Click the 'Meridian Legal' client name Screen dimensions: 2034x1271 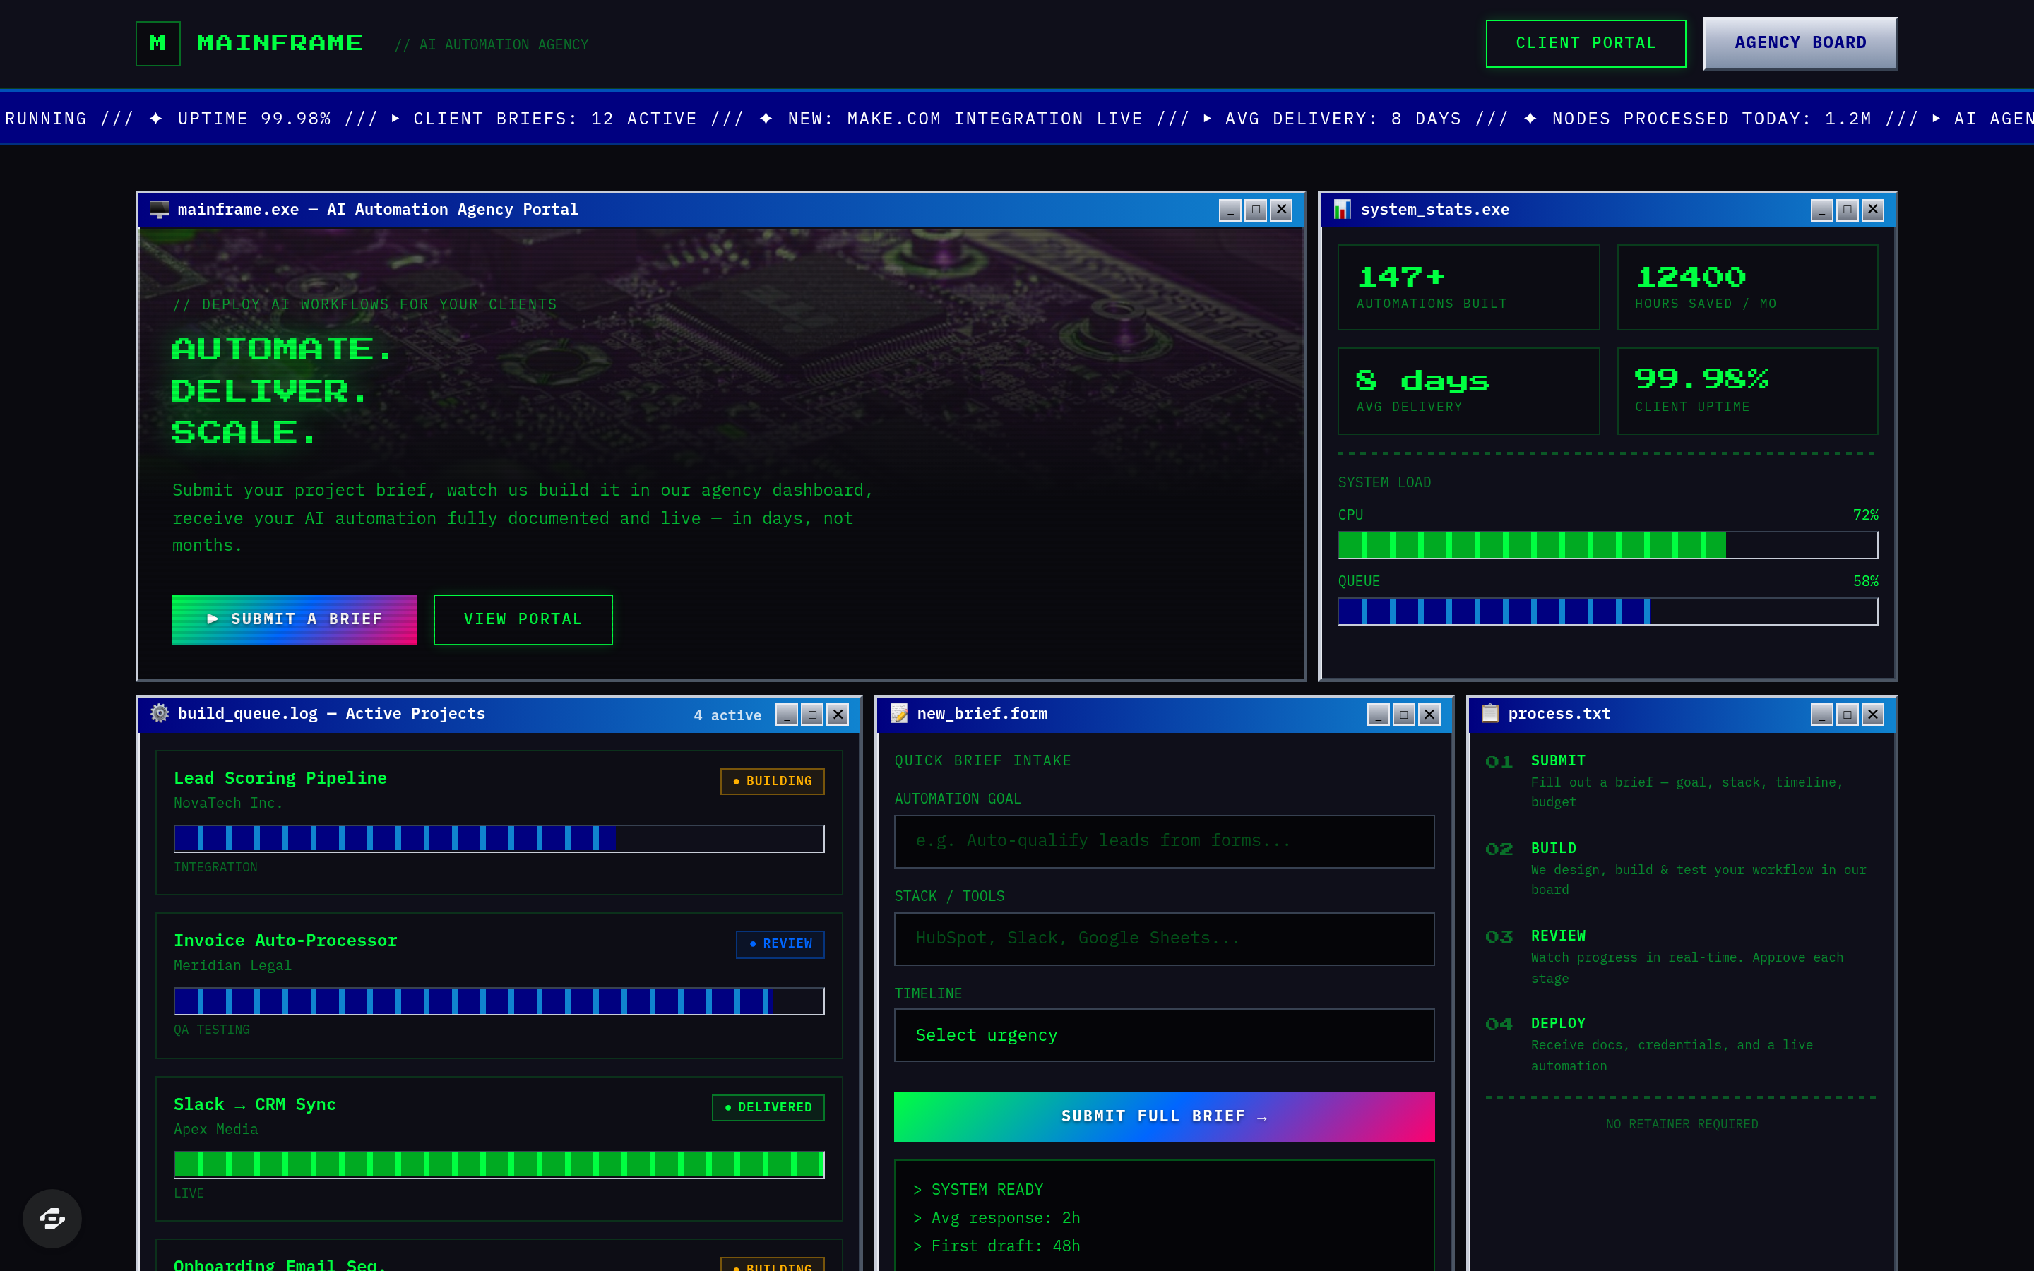point(233,966)
